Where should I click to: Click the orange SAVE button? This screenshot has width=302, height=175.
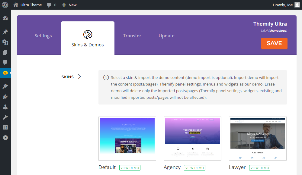[x=274, y=43]
